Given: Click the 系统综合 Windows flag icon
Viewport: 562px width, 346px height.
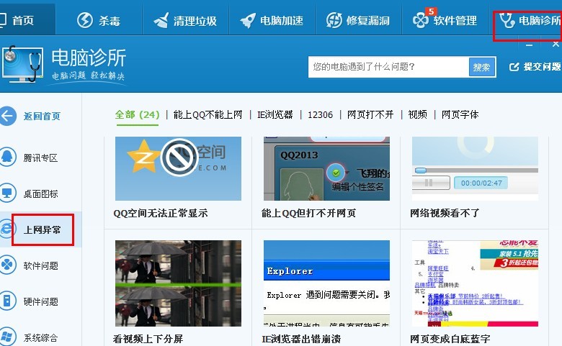Looking at the screenshot, I should (7, 337).
